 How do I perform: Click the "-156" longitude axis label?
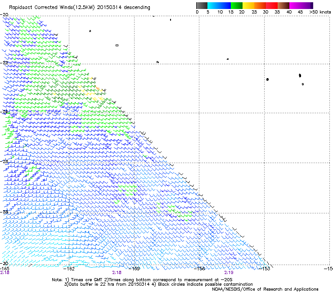tap(199, 269)
